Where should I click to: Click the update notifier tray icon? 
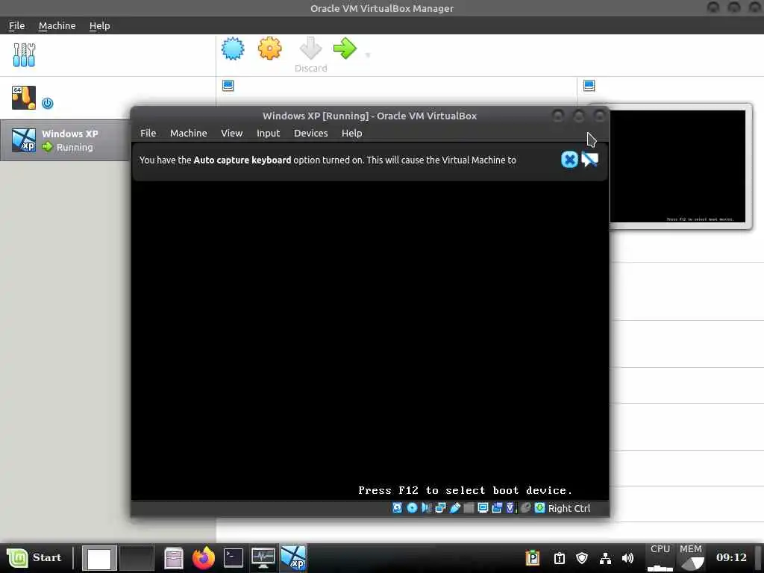pyautogui.click(x=560, y=558)
